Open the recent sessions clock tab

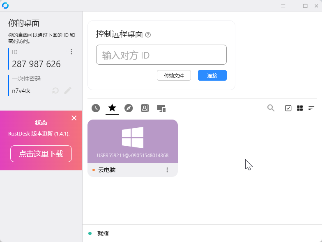coord(96,108)
